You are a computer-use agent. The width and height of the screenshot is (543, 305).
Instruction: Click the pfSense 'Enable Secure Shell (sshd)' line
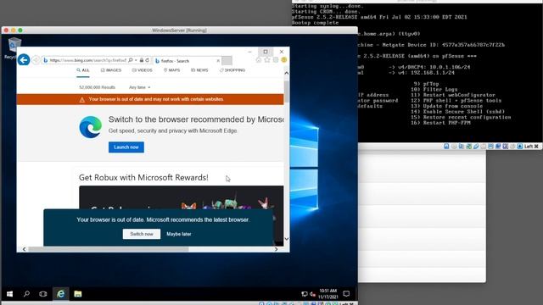(457, 112)
